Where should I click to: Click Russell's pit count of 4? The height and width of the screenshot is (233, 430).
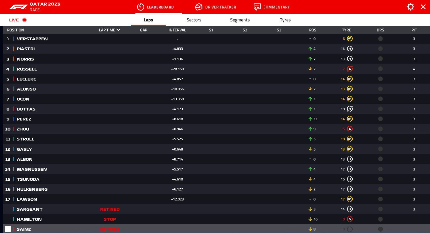tap(414, 69)
